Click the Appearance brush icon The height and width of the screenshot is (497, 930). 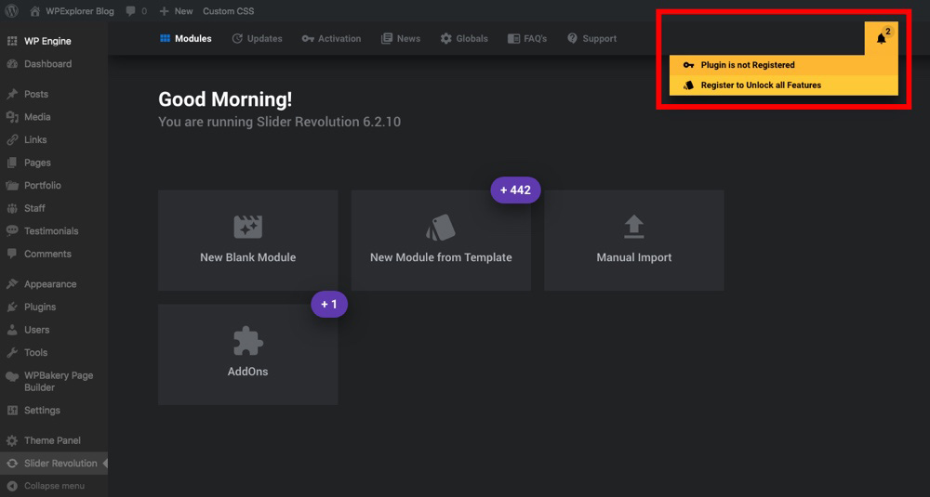[12, 283]
